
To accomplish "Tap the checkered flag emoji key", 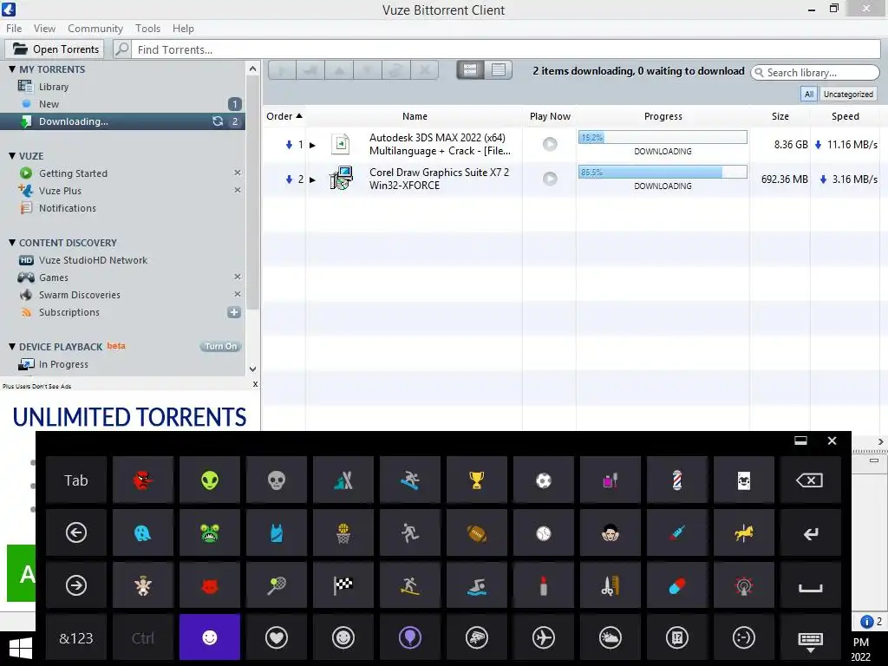I will [x=343, y=585].
